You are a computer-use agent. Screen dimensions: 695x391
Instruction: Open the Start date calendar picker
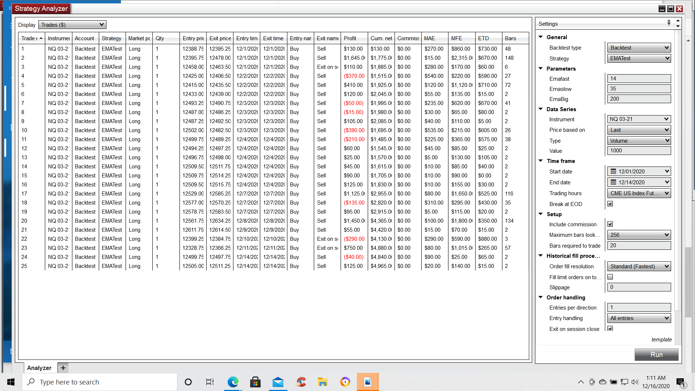coord(613,172)
